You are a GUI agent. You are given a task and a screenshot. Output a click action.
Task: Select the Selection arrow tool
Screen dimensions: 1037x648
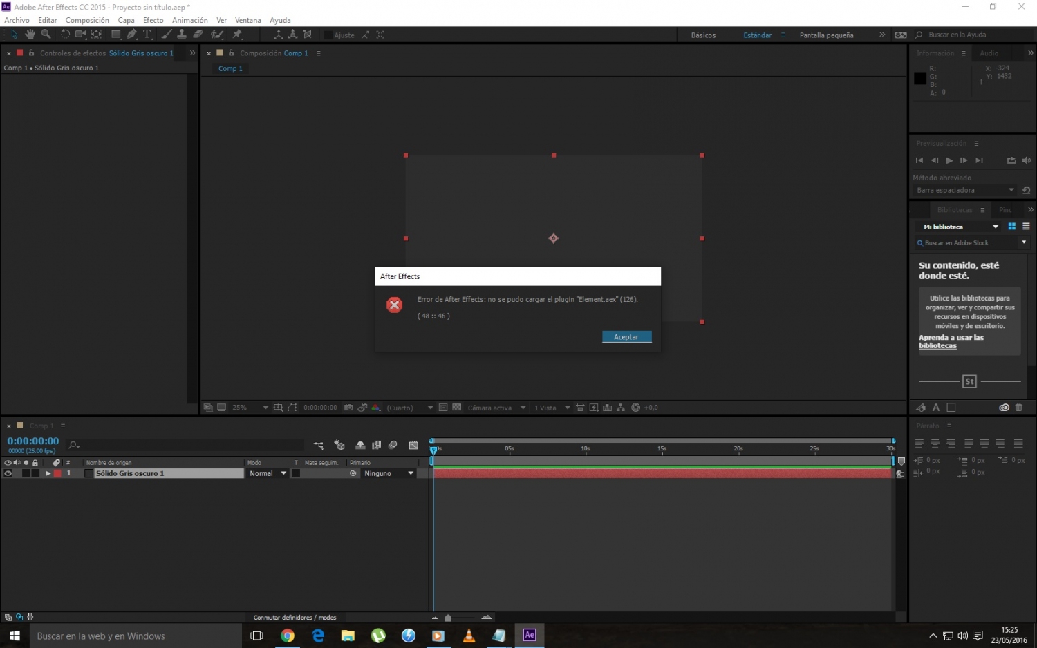(14, 34)
